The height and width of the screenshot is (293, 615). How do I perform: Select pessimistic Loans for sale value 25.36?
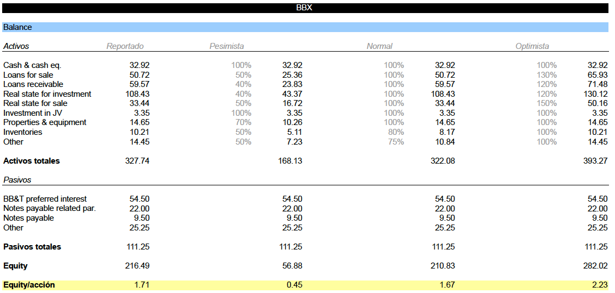pyautogui.click(x=292, y=74)
